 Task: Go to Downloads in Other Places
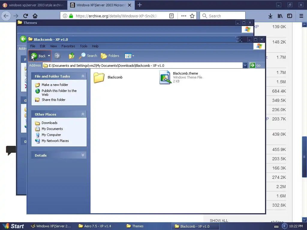tap(49, 123)
